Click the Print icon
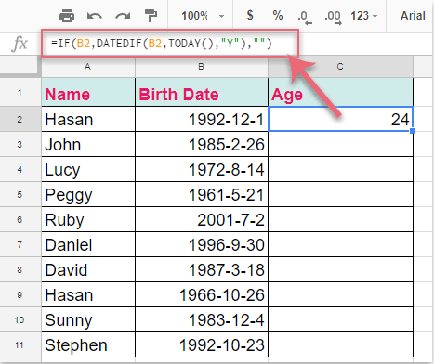Screen dimensions: 434x364 click(67, 16)
